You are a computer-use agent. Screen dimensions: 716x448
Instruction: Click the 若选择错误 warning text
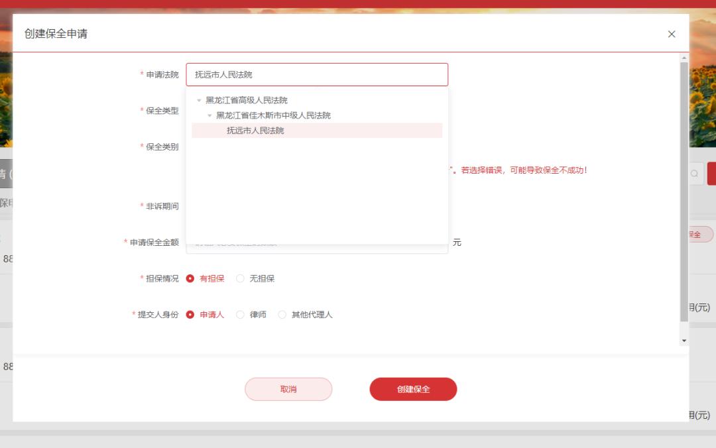point(524,170)
